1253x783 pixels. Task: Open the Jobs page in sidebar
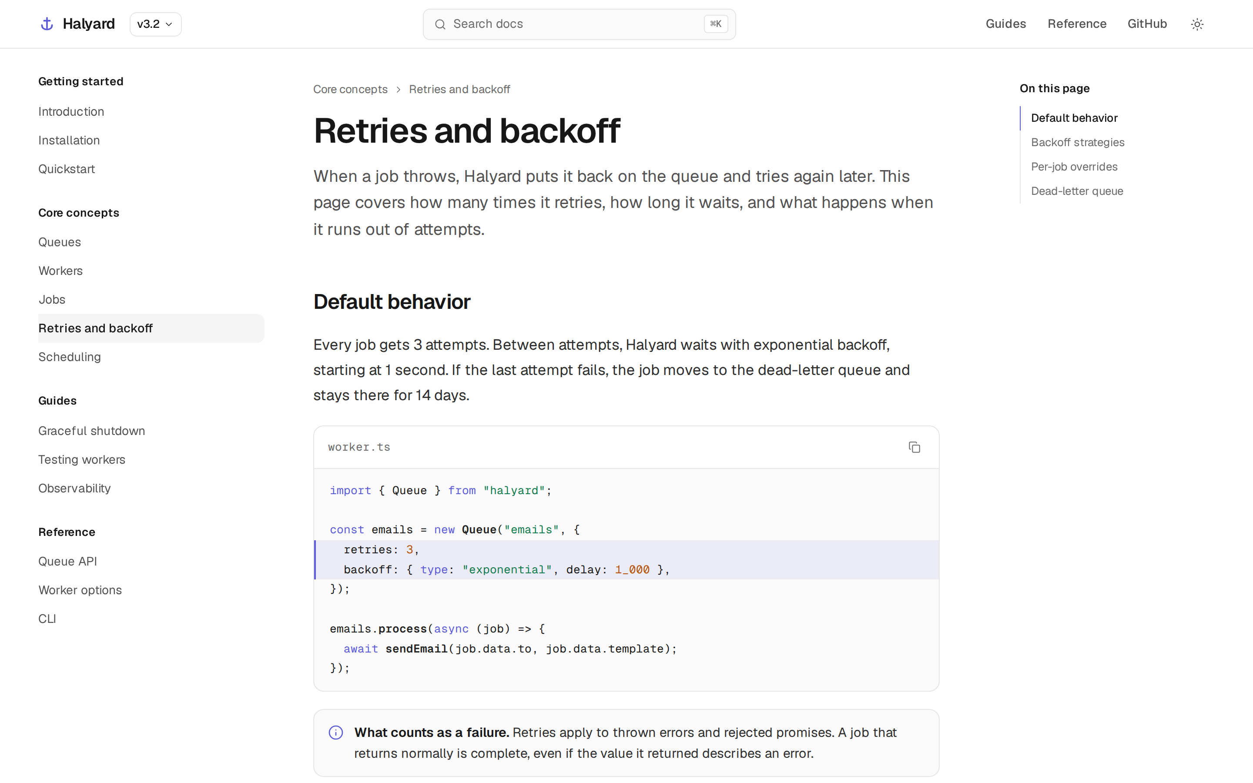coord(52,300)
